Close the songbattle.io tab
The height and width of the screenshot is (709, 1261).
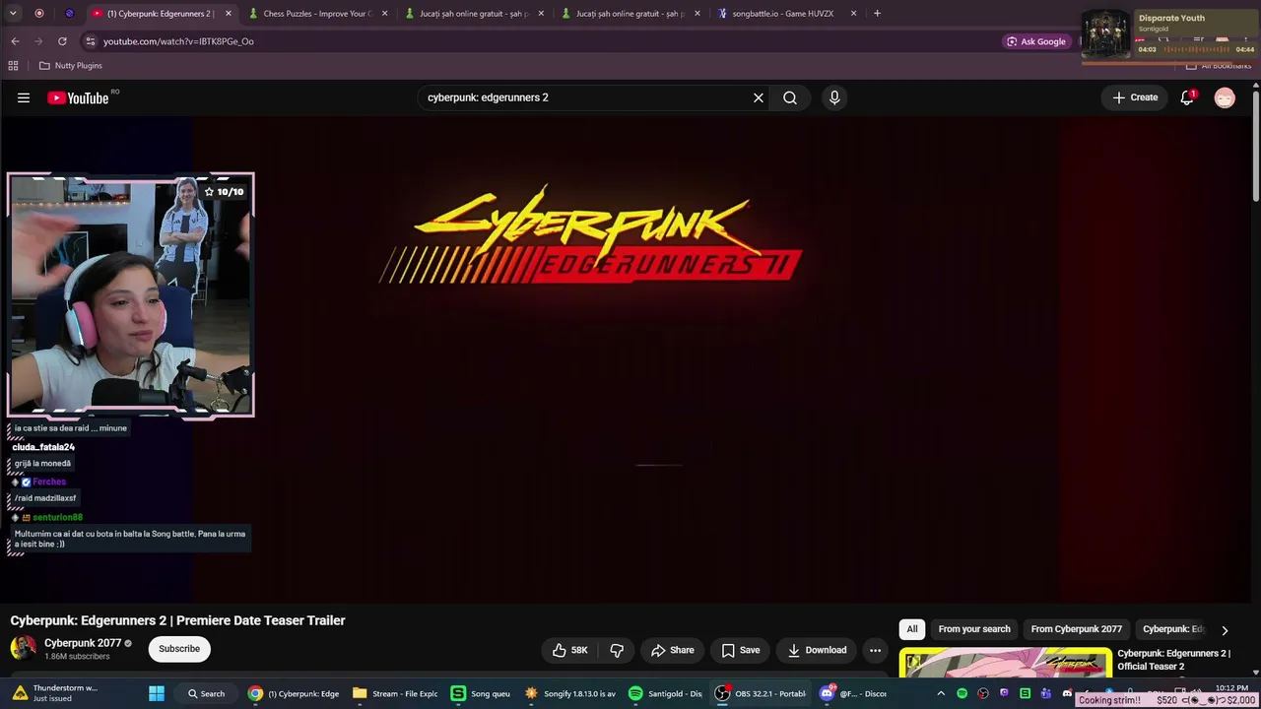853,14
